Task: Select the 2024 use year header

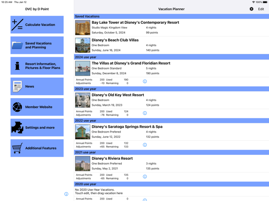Action: [x=172, y=57]
